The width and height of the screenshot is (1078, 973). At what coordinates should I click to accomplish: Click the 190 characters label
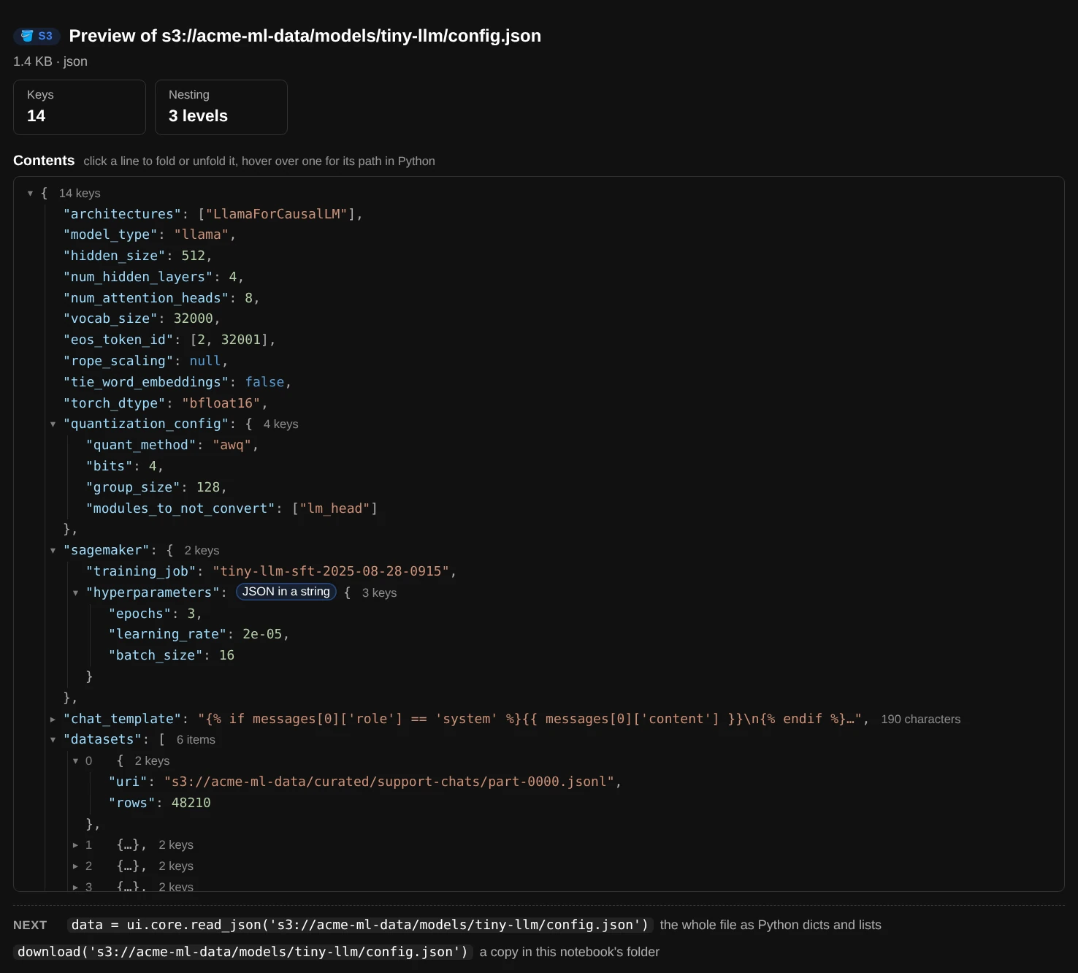920,720
